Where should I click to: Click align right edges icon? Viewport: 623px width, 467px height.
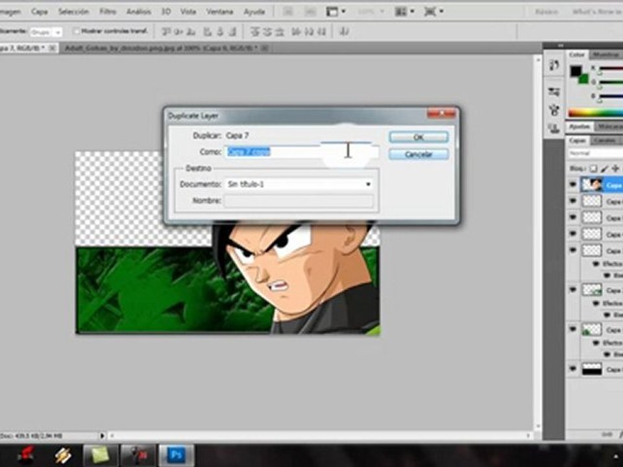[x=232, y=31]
